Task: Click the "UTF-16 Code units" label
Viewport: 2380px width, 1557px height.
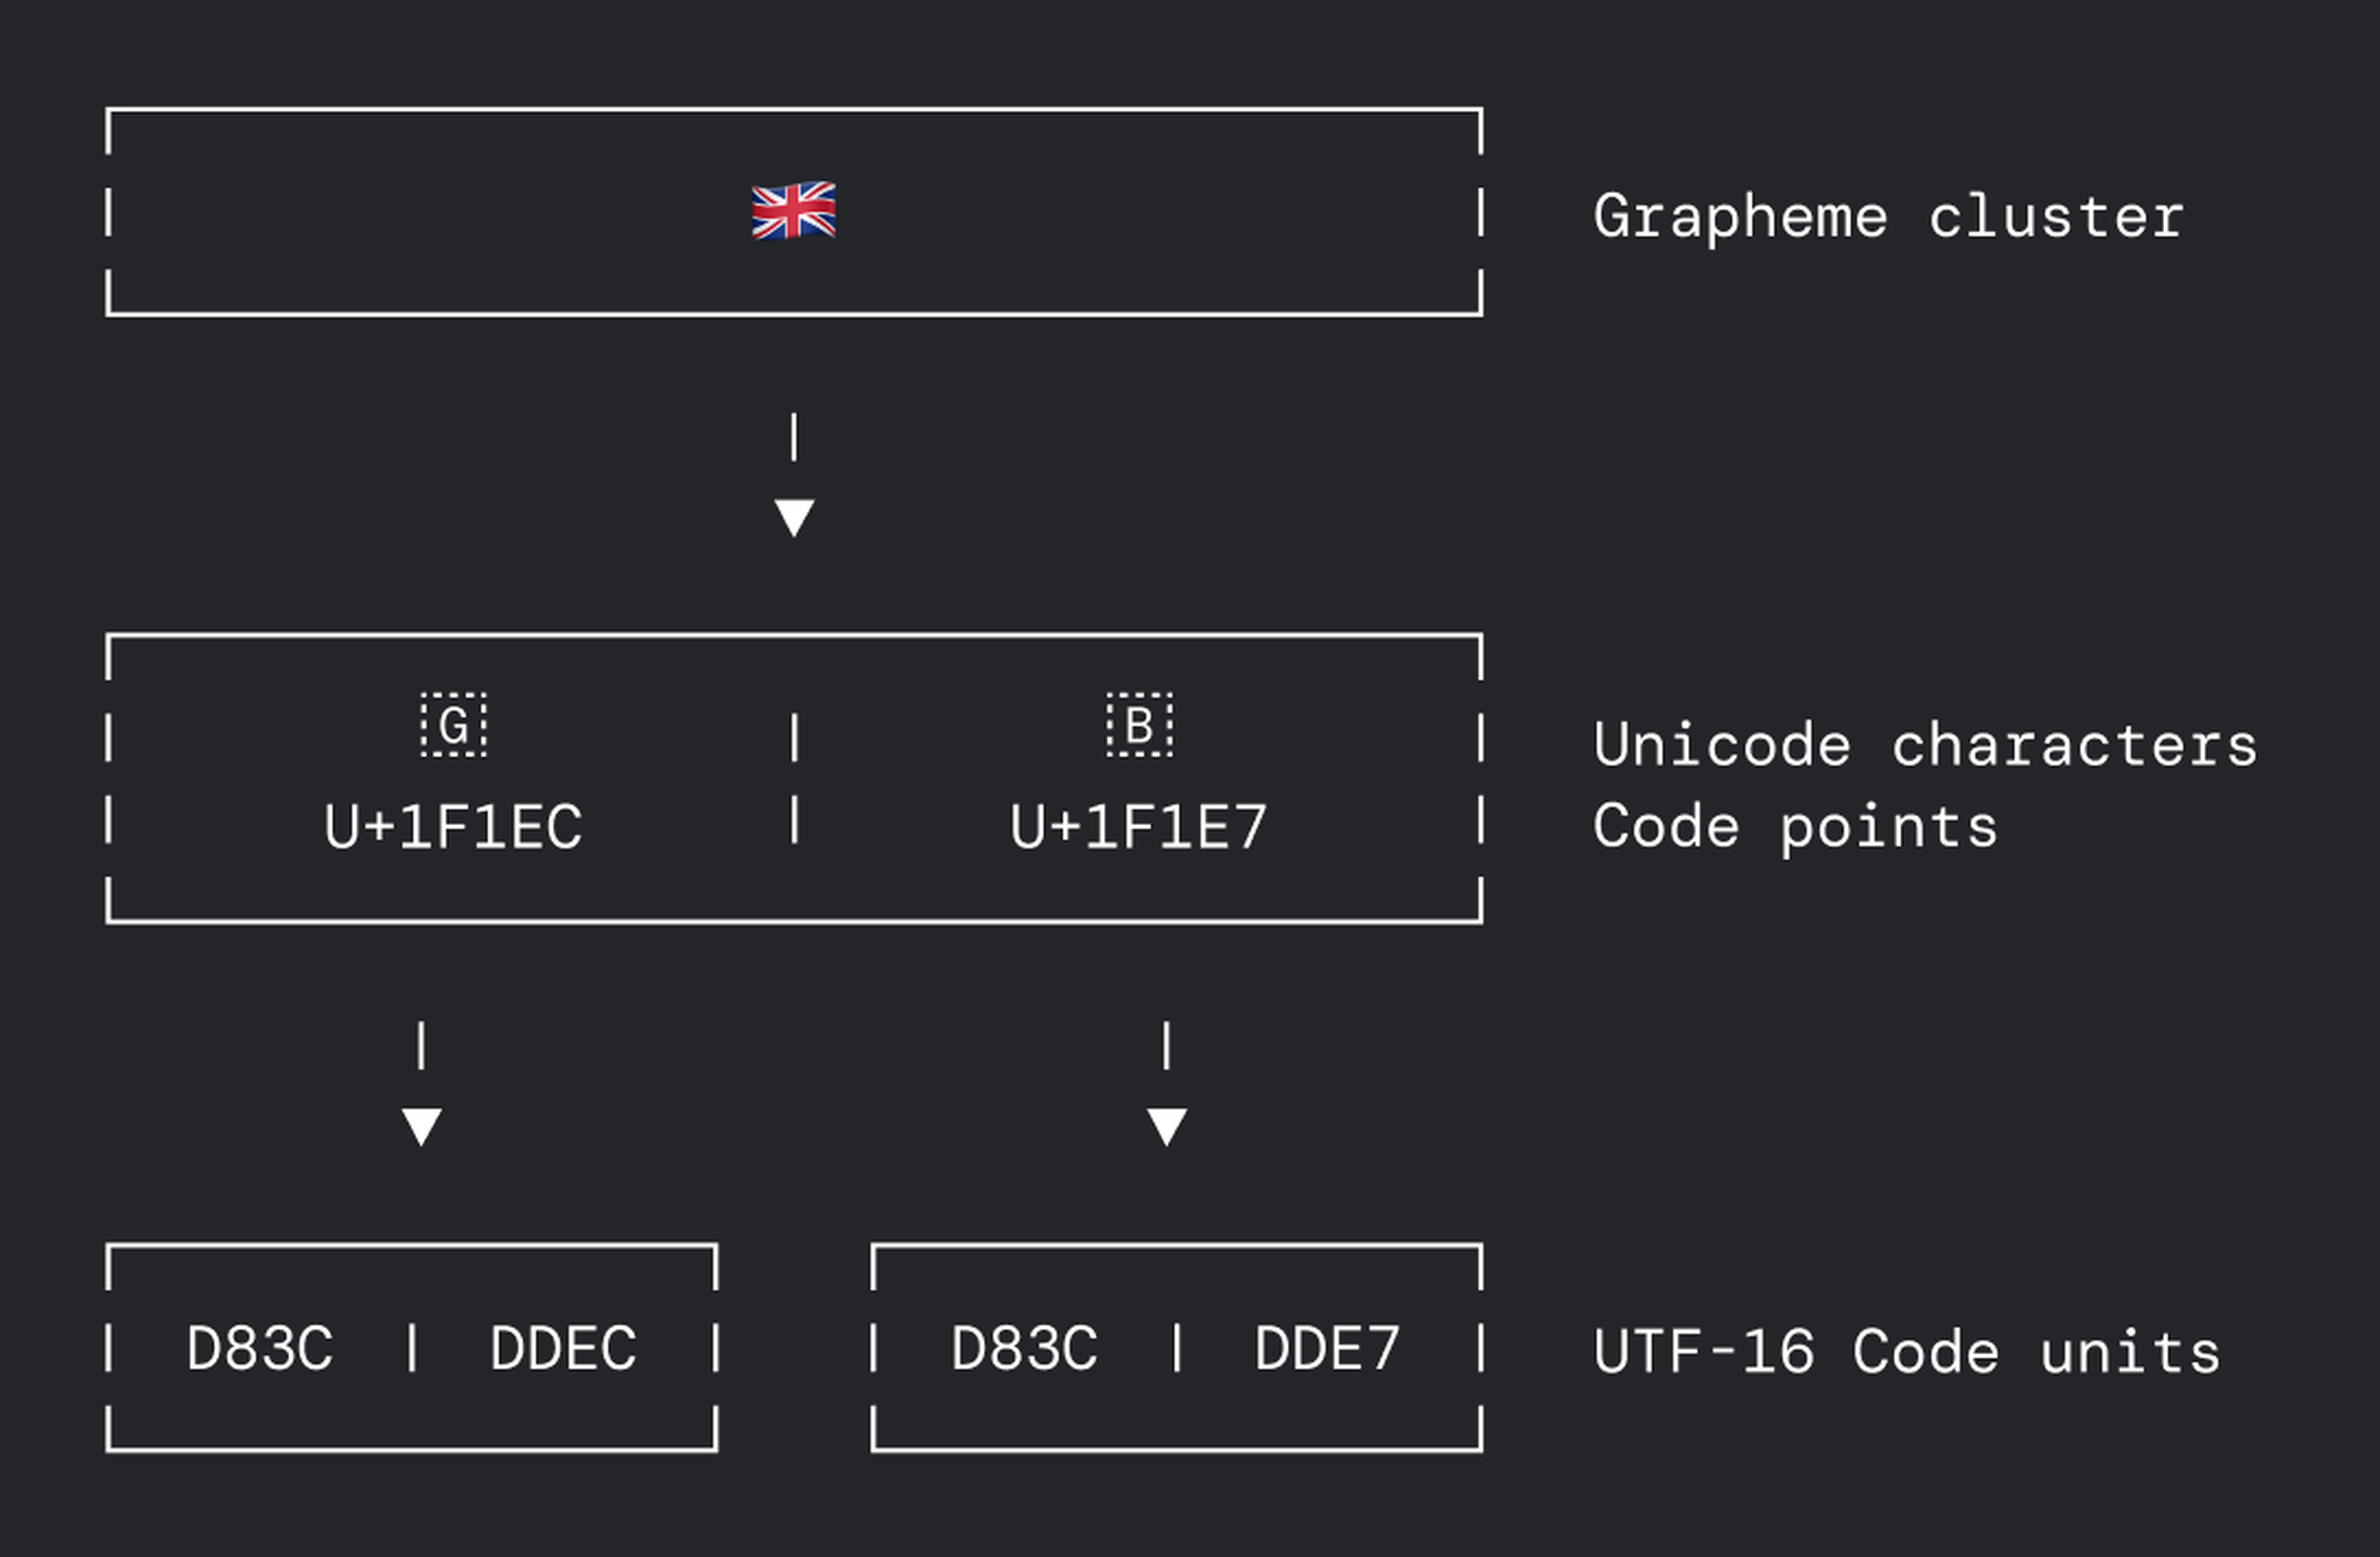Action: click(x=1906, y=1352)
